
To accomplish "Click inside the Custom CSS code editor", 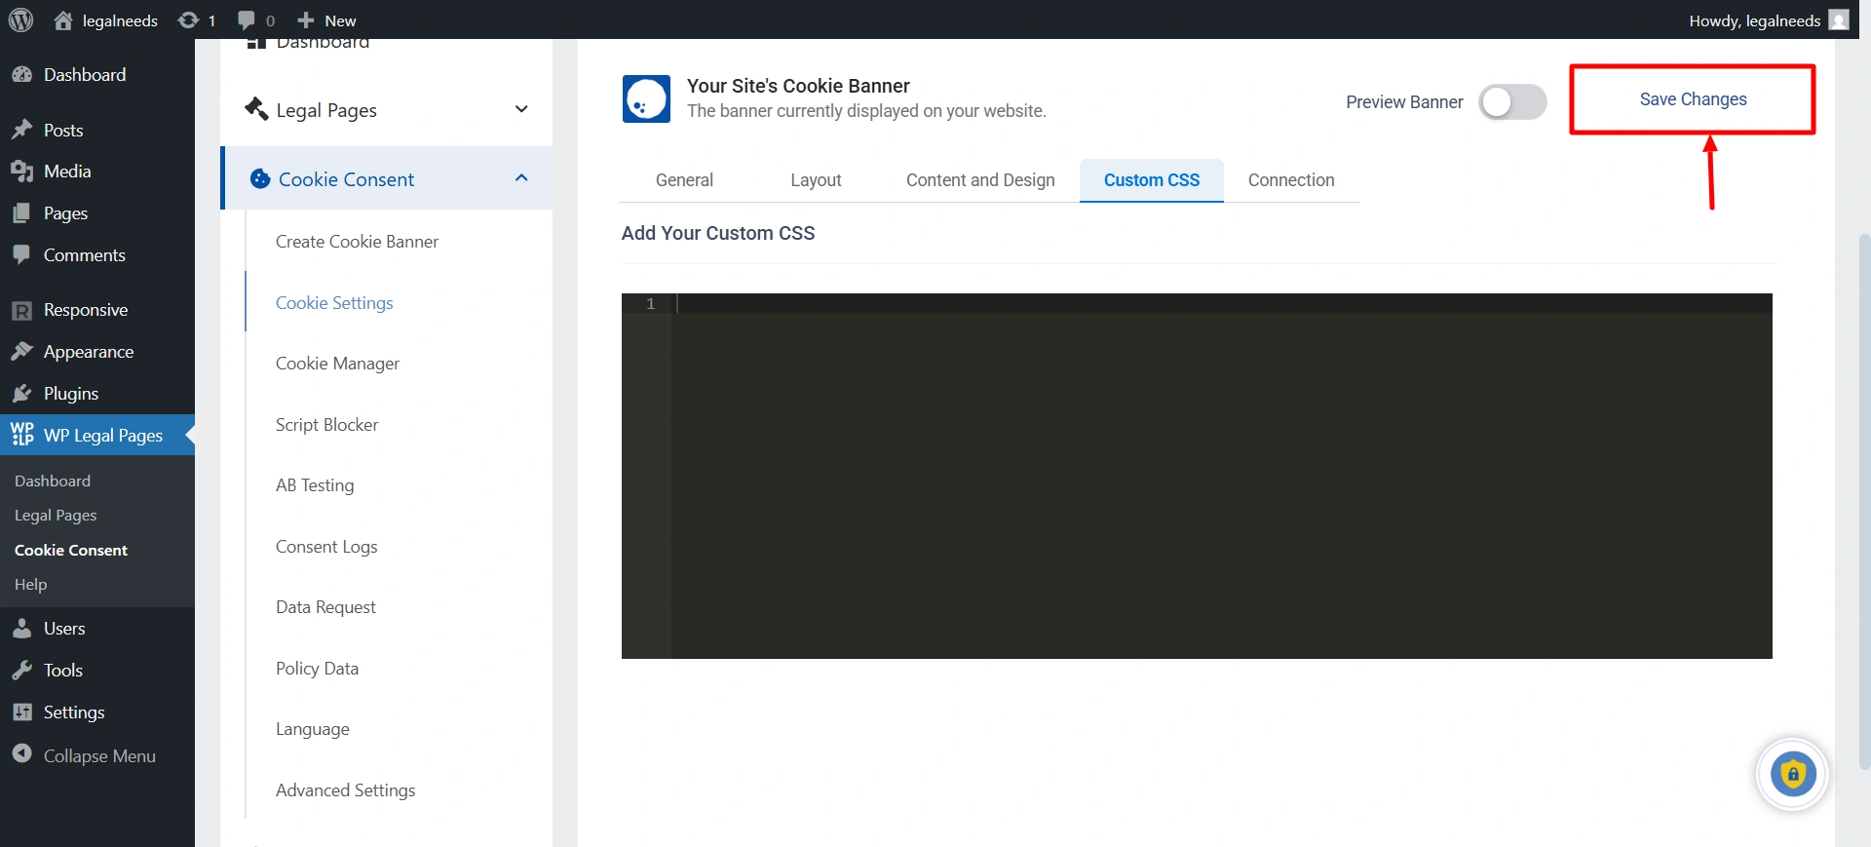I will (x=1218, y=476).
